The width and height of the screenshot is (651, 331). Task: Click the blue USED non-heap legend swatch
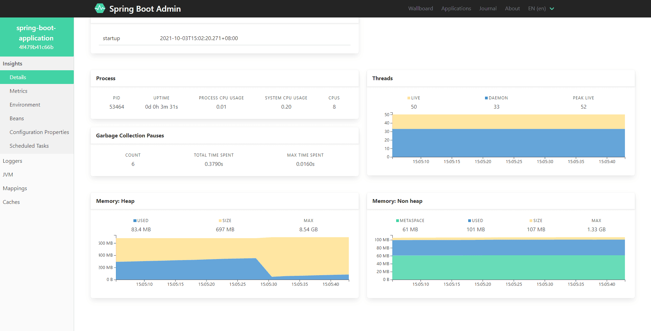[470, 221]
